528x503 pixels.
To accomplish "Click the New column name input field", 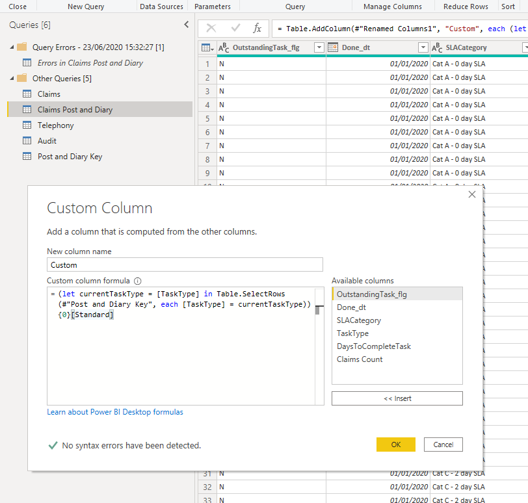I will click(x=185, y=264).
